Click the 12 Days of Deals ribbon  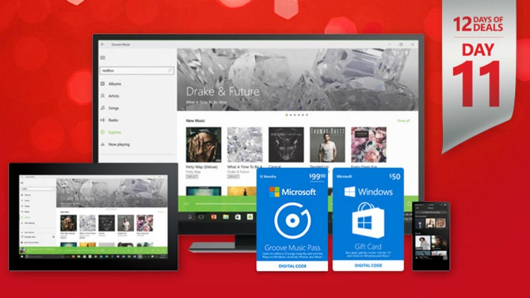coord(479,76)
